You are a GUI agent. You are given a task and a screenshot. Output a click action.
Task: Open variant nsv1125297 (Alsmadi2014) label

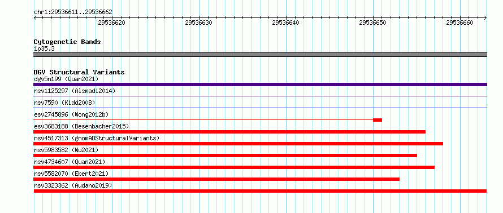[x=75, y=91]
